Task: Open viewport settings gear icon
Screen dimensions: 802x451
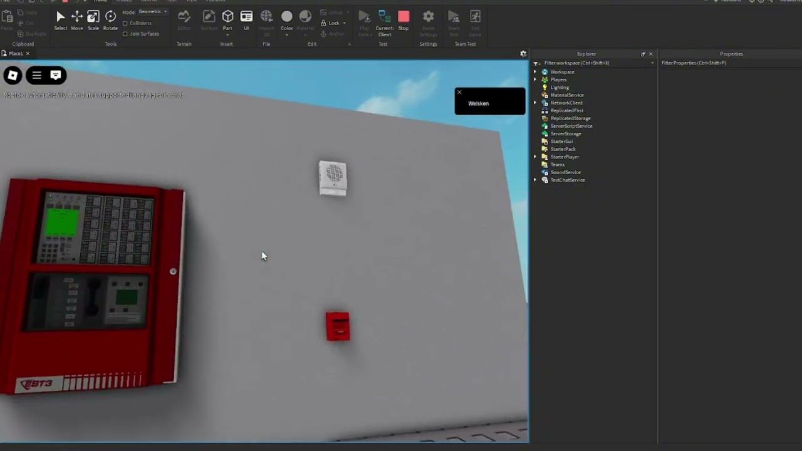Action: 523,54
